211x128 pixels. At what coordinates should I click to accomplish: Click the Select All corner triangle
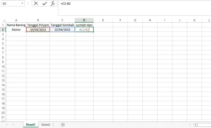[4, 20]
